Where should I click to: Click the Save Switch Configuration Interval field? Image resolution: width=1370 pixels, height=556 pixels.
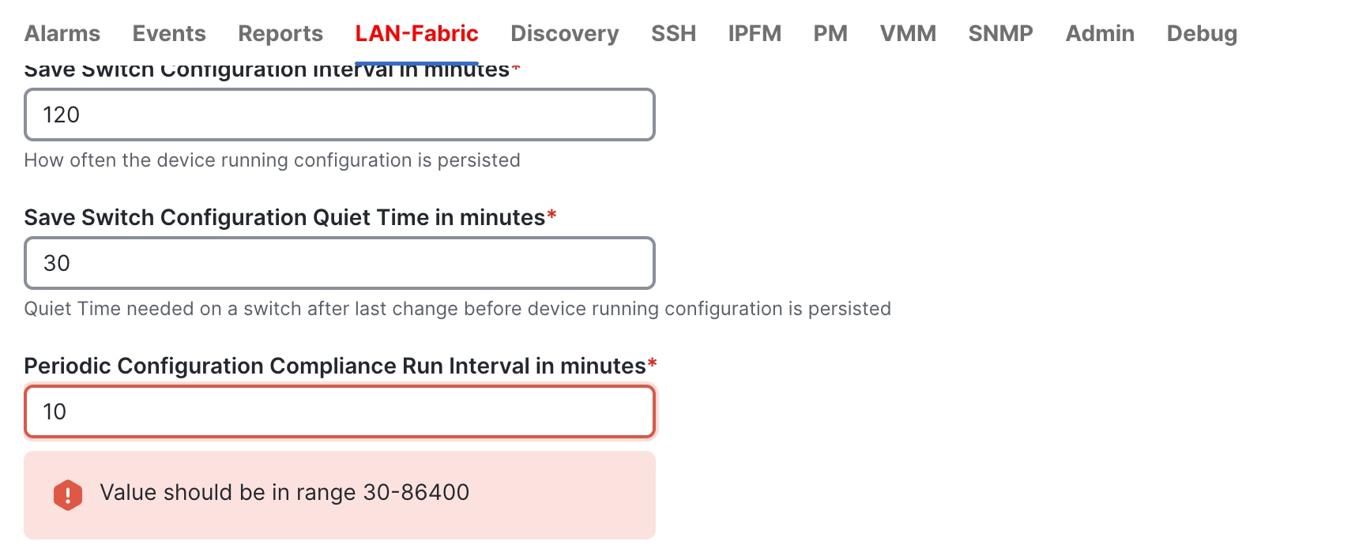pos(340,115)
